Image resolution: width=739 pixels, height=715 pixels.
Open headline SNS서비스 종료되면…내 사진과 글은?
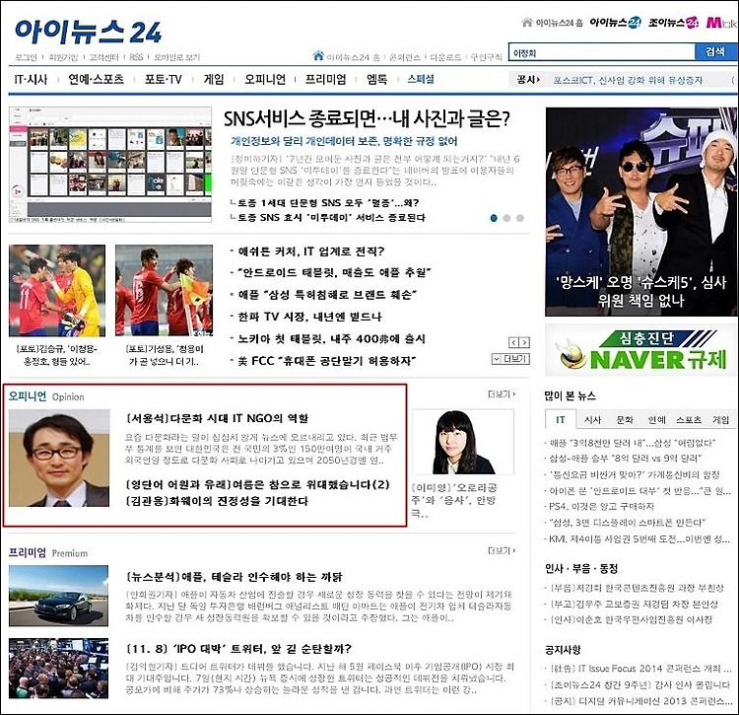pyautogui.click(x=367, y=119)
